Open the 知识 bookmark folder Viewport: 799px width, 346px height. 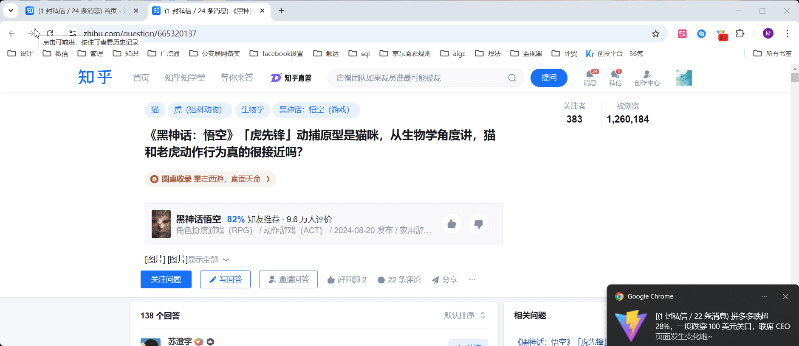click(126, 53)
